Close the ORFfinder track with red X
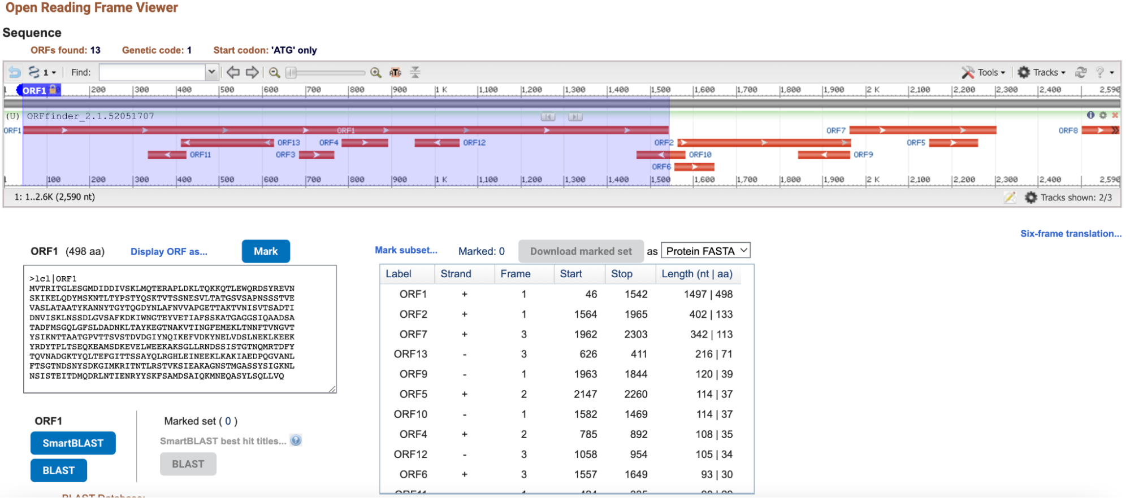Viewport: 1130px width, 498px height. pyautogui.click(x=1115, y=115)
